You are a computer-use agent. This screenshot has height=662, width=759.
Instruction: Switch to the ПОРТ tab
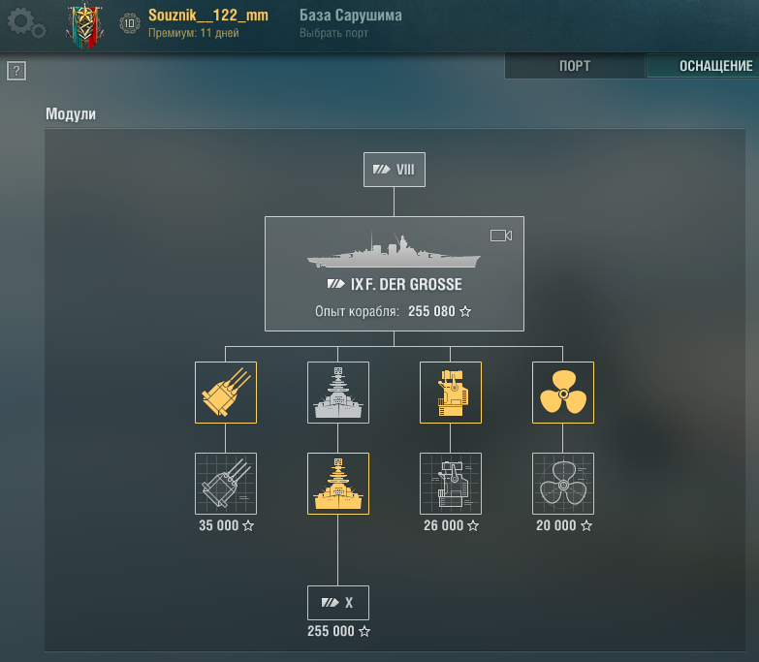(x=575, y=66)
